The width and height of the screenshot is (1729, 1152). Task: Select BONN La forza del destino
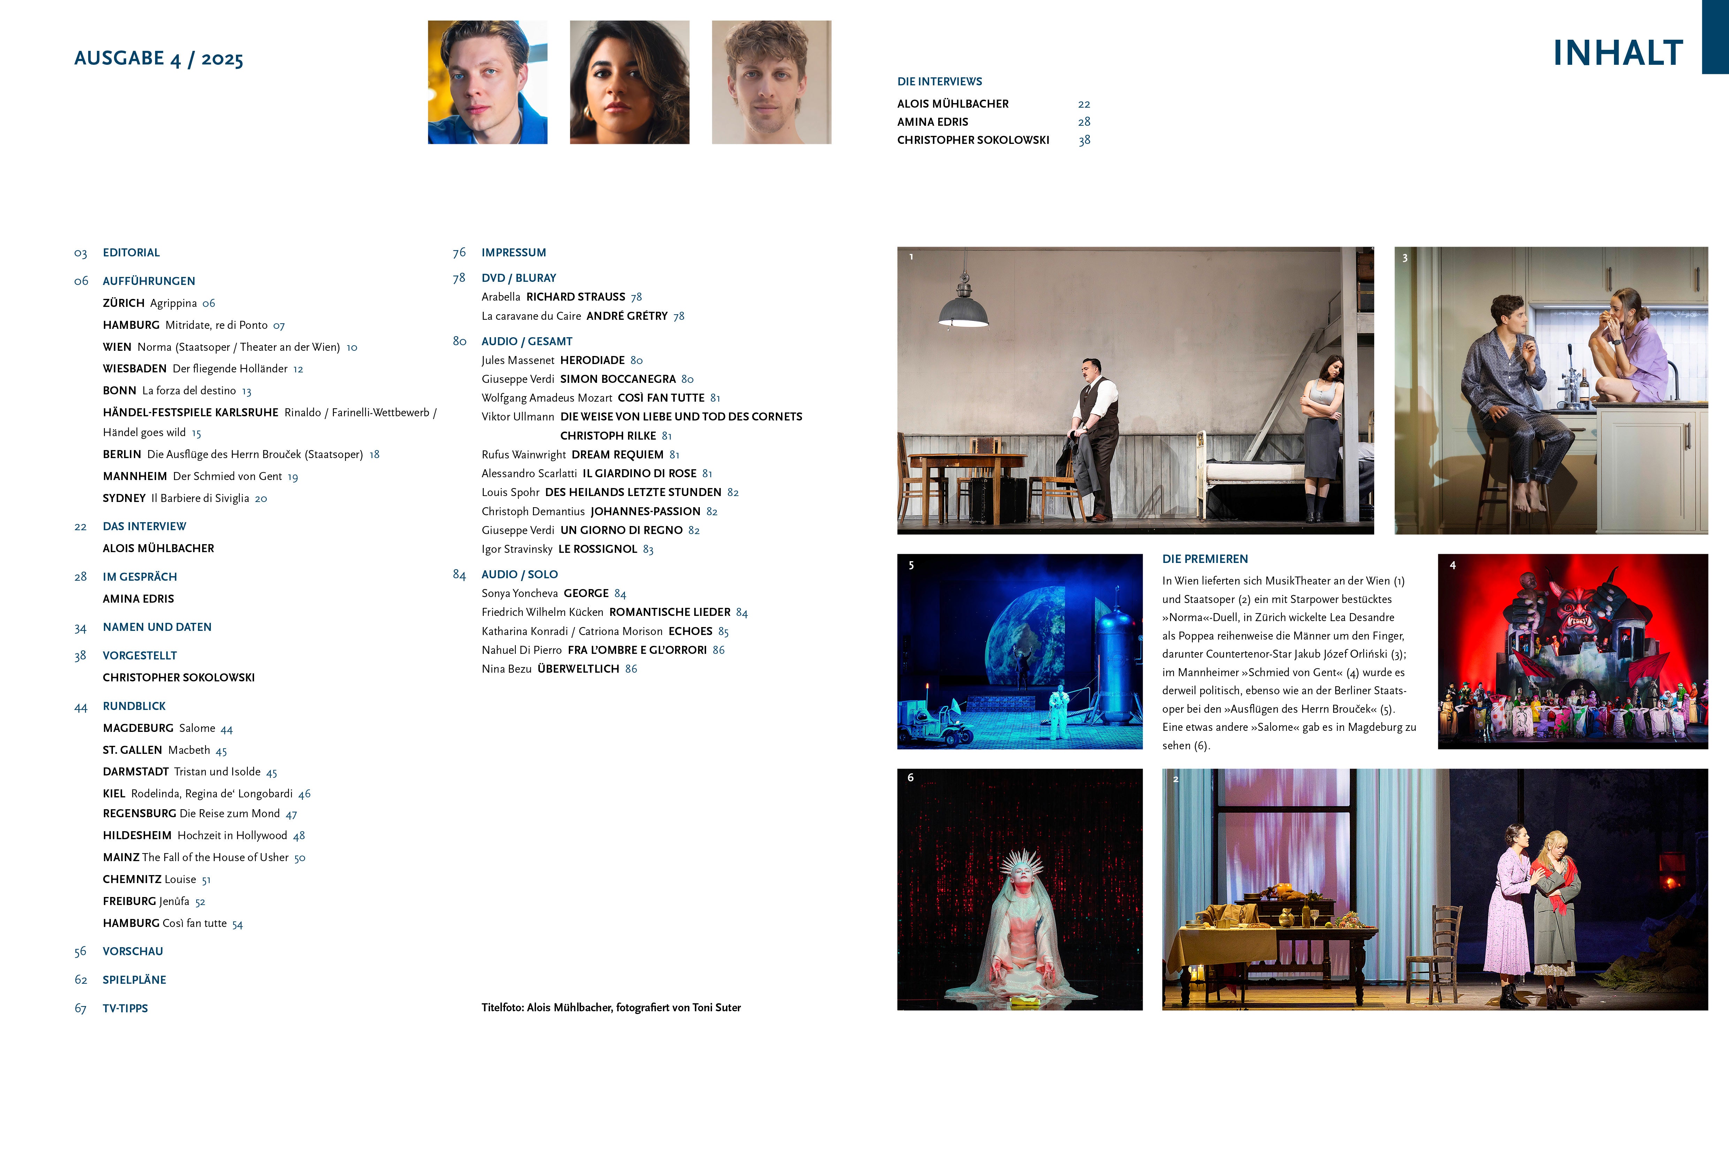click(x=177, y=391)
